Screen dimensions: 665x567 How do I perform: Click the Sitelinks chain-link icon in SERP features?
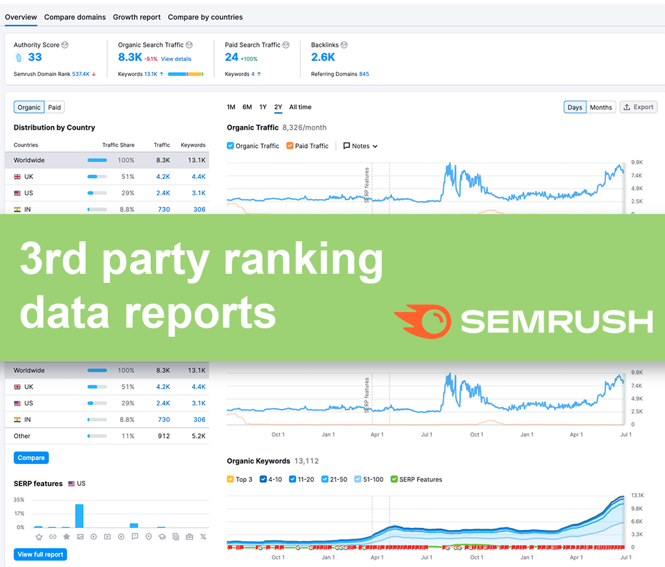pyautogui.click(x=53, y=537)
